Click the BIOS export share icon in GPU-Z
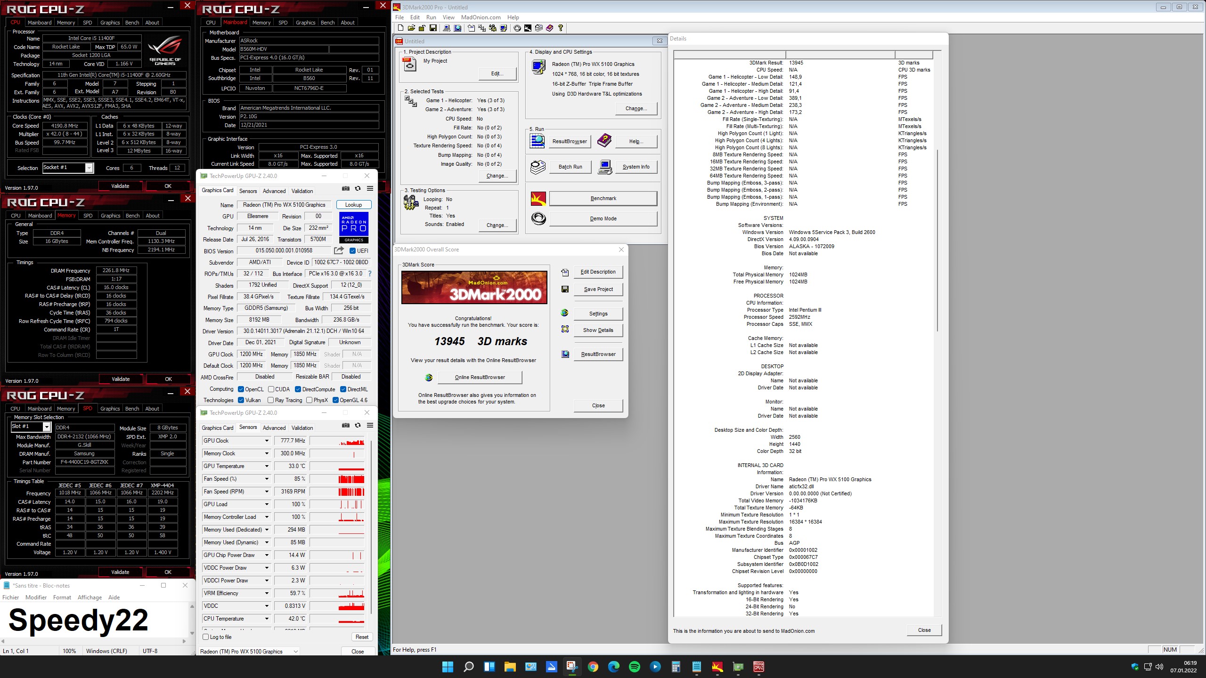The height and width of the screenshot is (678, 1206). click(x=339, y=250)
